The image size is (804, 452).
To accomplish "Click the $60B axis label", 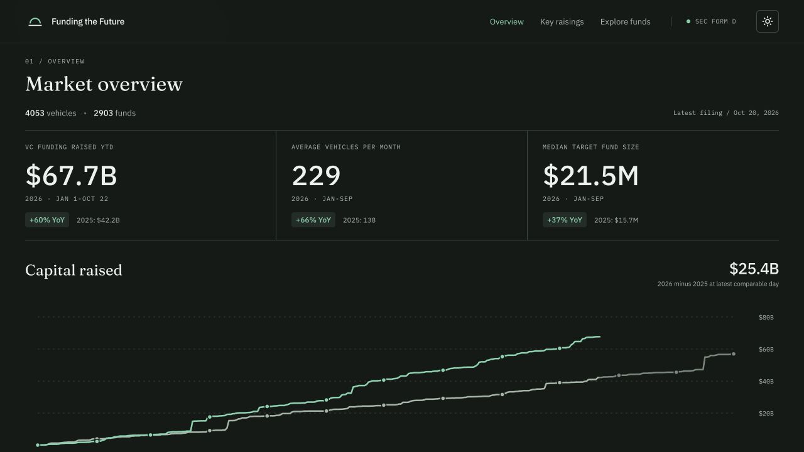I will [x=766, y=350].
